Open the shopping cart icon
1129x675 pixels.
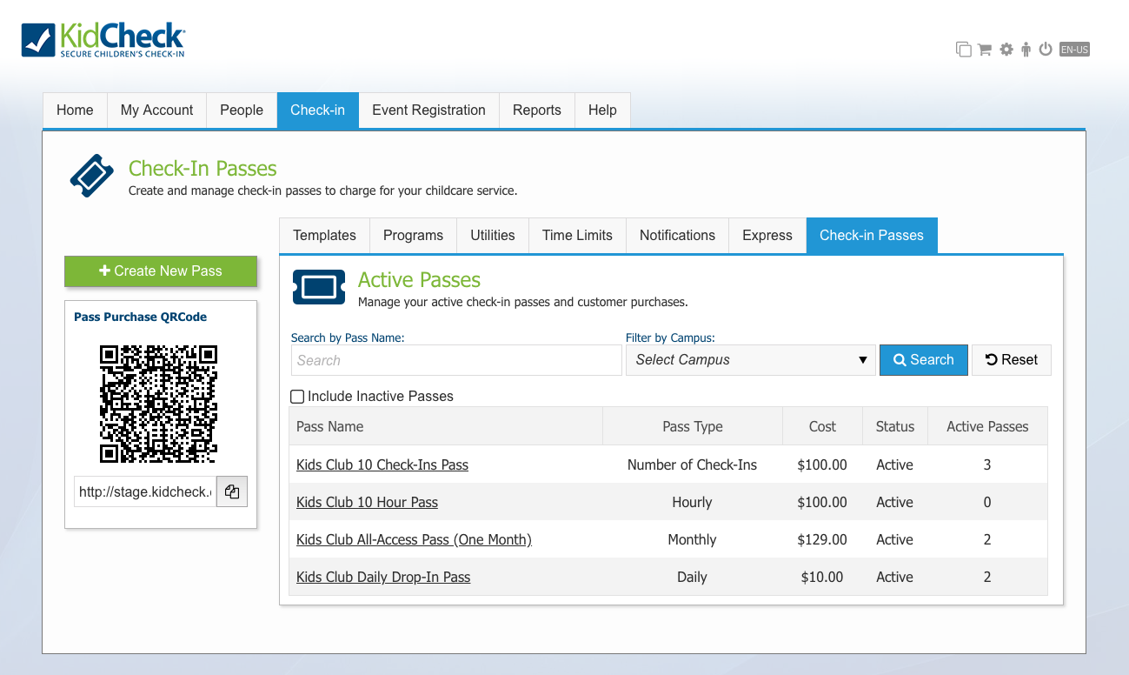(985, 50)
